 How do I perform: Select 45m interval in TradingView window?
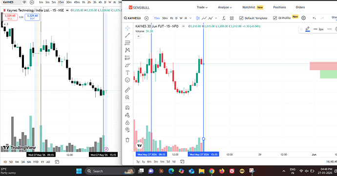(77, 2)
